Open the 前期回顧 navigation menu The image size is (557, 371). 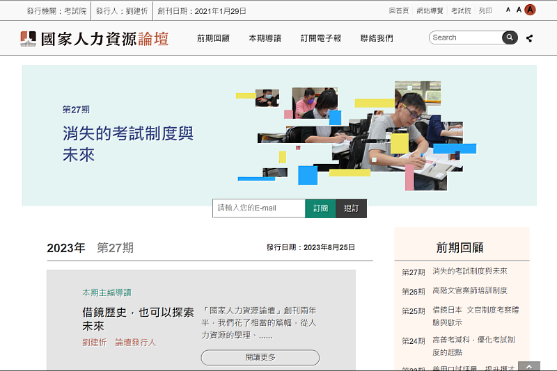(x=212, y=38)
